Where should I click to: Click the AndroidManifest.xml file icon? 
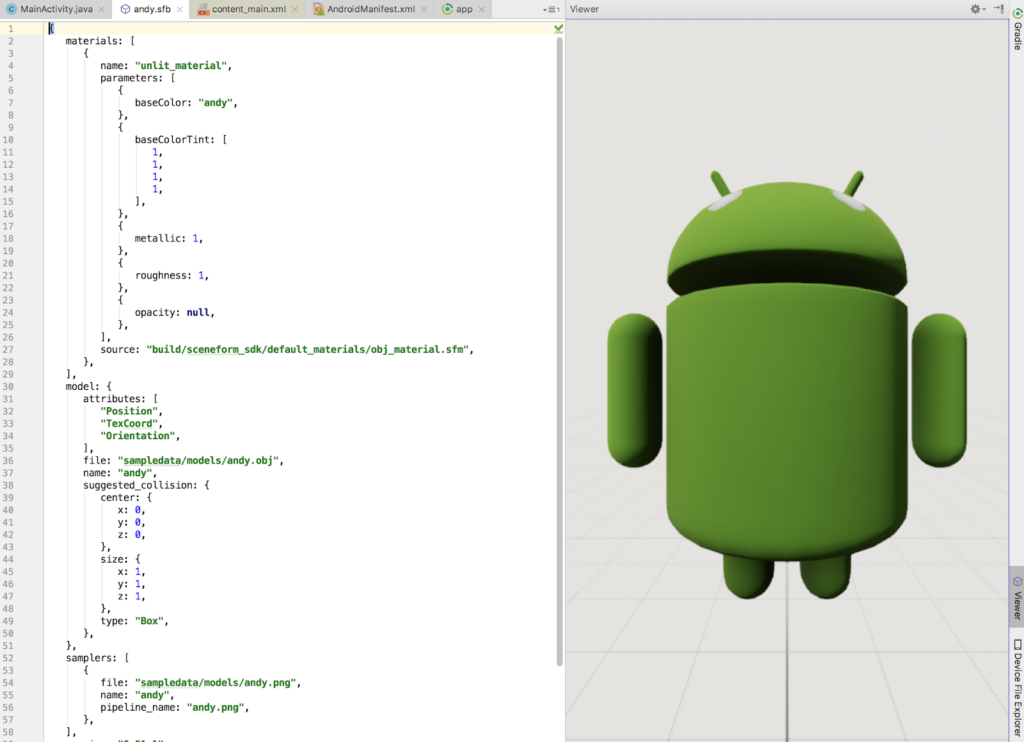coord(319,10)
